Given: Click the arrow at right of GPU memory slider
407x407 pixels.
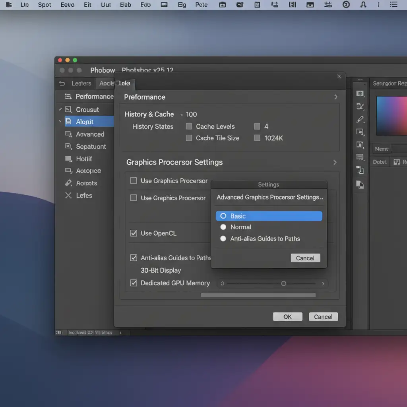Looking at the screenshot, I should (x=323, y=284).
